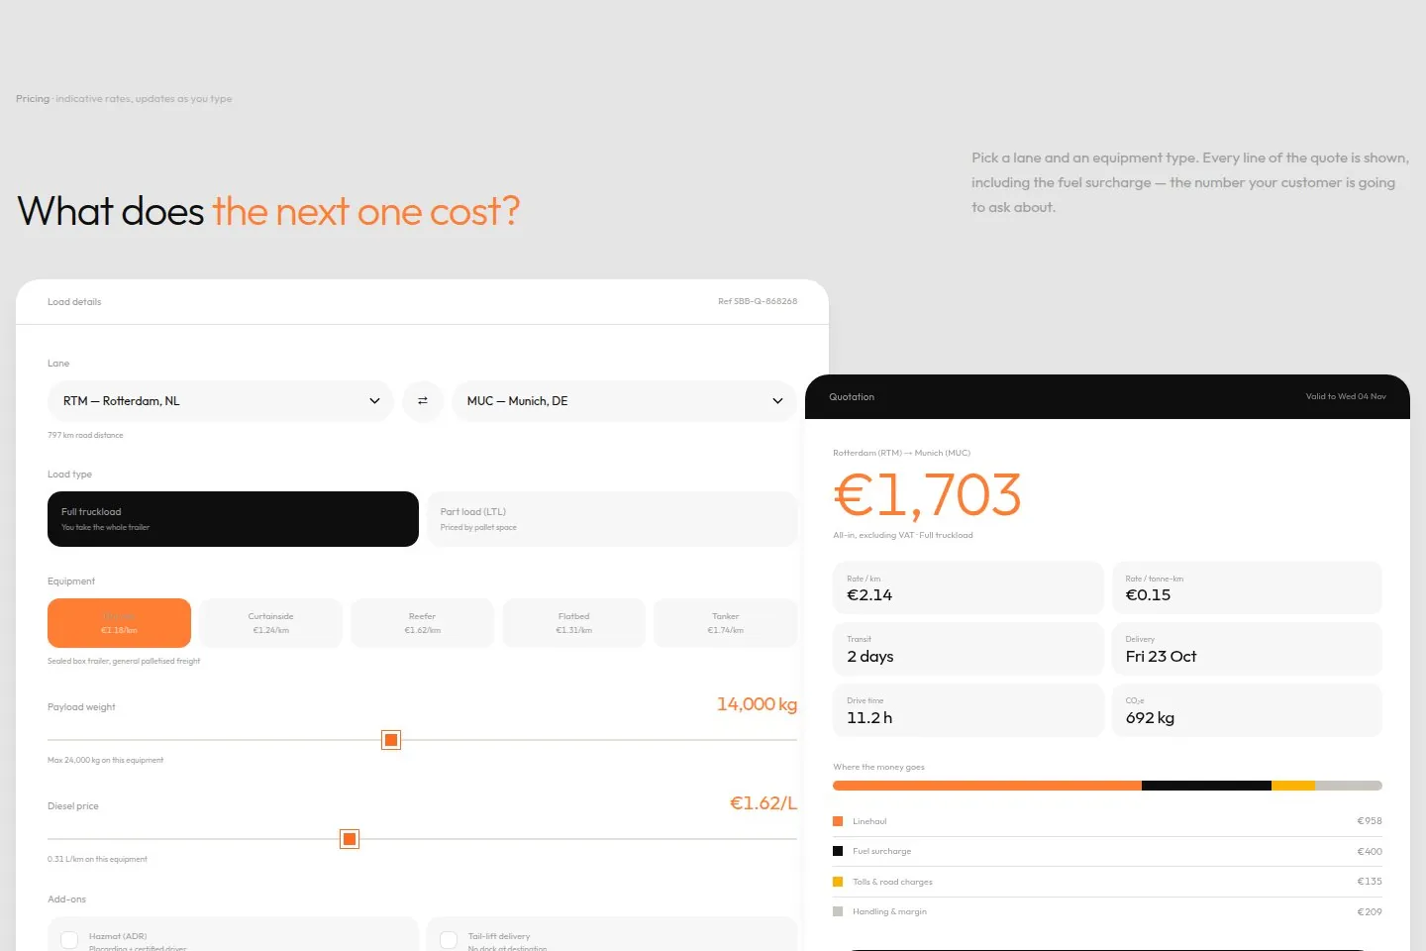
Task: Click the 'Valid to Wed 04 Nov' text
Action: coord(1346,396)
